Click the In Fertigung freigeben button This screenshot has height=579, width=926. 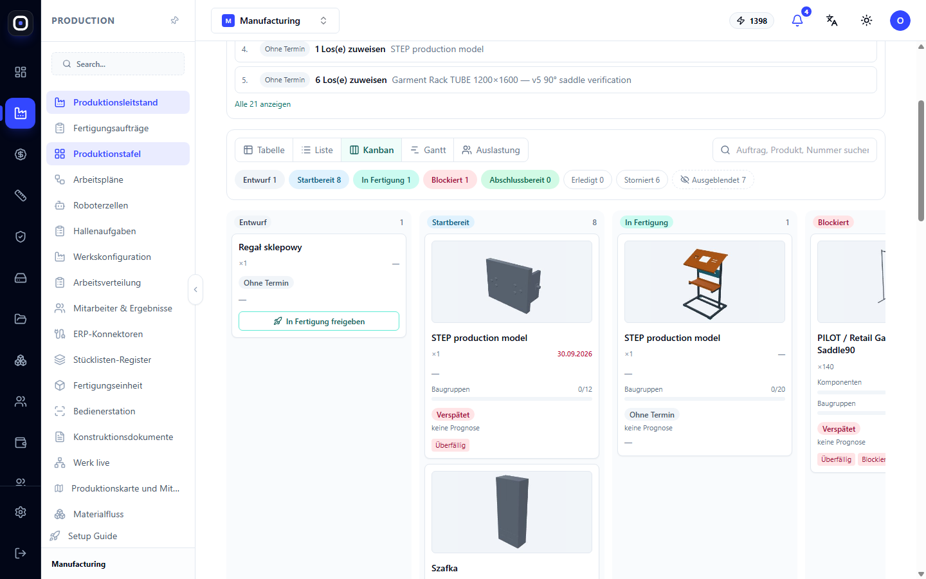click(x=319, y=321)
